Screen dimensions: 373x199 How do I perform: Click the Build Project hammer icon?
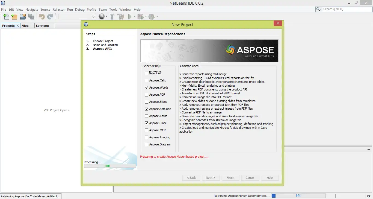[112, 17]
